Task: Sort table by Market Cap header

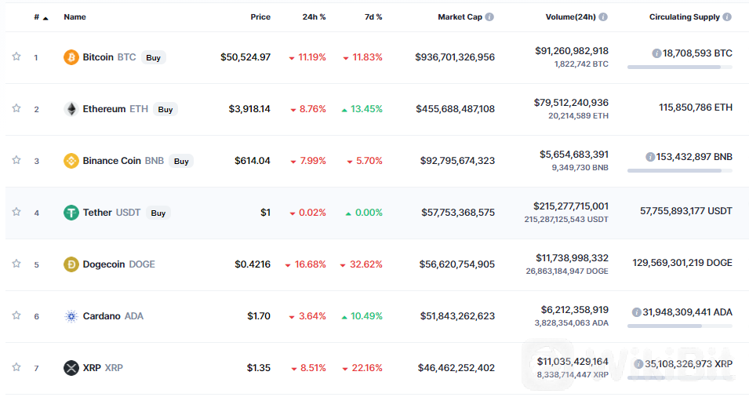Action: pyautogui.click(x=460, y=16)
